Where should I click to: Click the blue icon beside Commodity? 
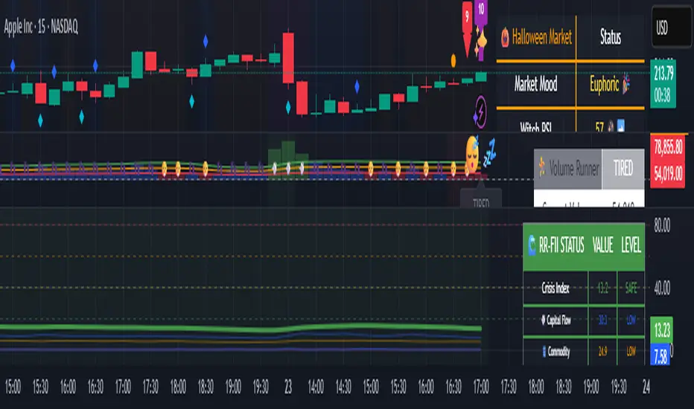point(544,352)
